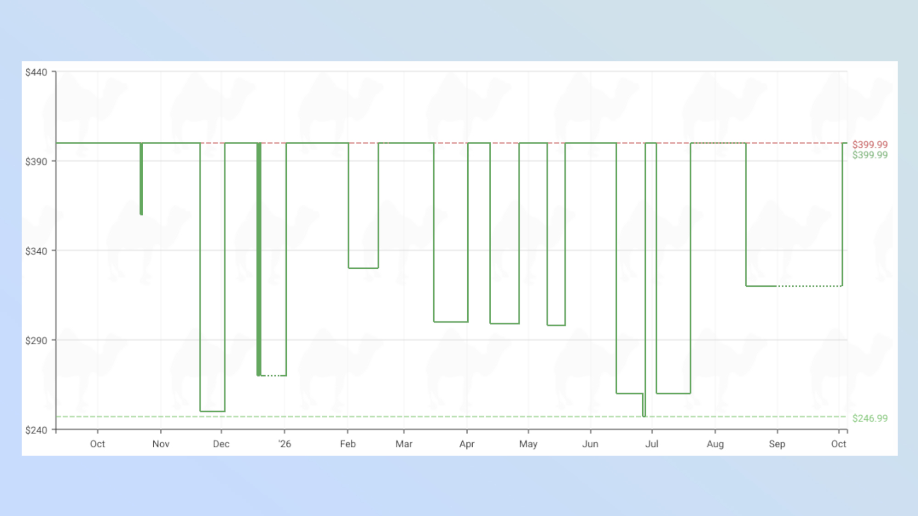Click the Nov month label on axis
Viewport: 918px width, 516px height.
tap(161, 444)
